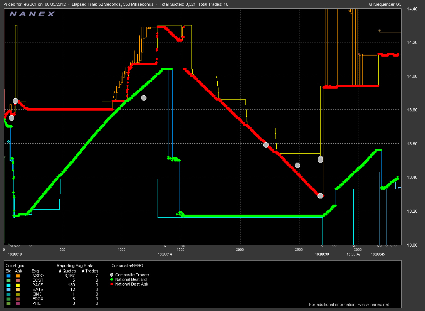This screenshot has height=311, width=425.
Task: Click the 13.60 price axis label
Action: [x=412, y=144]
